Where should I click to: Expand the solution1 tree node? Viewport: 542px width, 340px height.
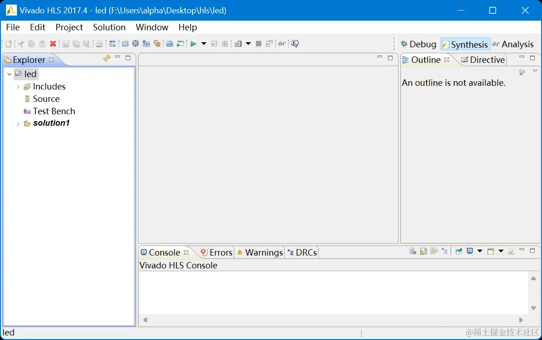(18, 124)
